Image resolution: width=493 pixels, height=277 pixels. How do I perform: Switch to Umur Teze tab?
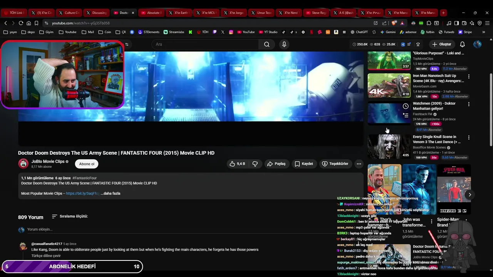pos(261,13)
